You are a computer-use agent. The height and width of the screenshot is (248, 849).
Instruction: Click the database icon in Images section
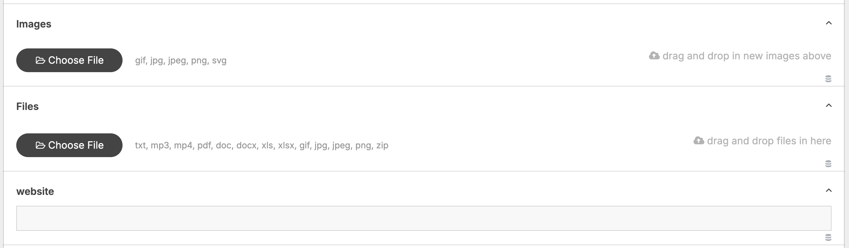tap(828, 79)
